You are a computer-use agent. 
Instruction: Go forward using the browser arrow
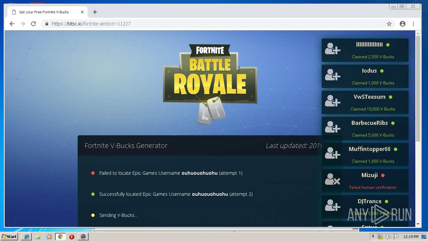pyautogui.click(x=23, y=24)
